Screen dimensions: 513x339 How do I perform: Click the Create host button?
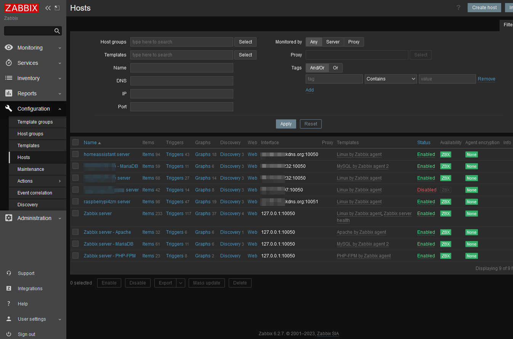click(x=484, y=8)
